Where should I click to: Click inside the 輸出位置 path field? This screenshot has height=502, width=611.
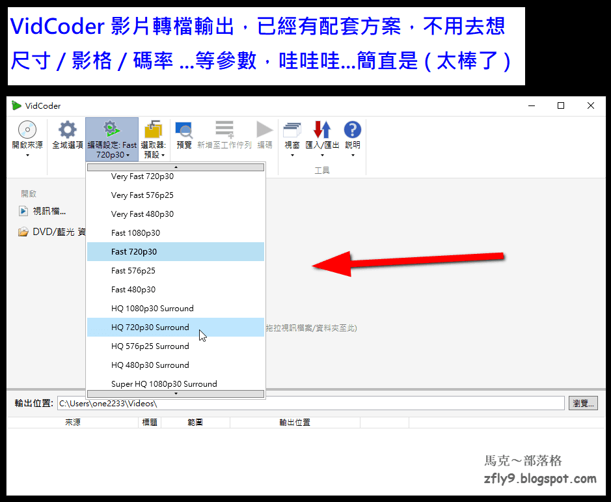[260, 403]
